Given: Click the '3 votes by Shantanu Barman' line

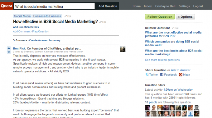Looking at the screenshot, I should [48, 52].
